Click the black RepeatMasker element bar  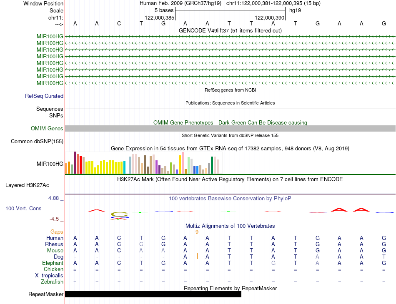tap(153, 294)
